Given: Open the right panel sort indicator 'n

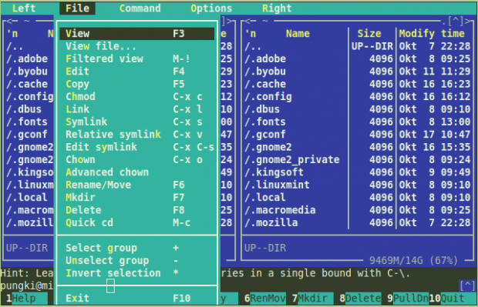Looking at the screenshot, I should click(251, 33).
